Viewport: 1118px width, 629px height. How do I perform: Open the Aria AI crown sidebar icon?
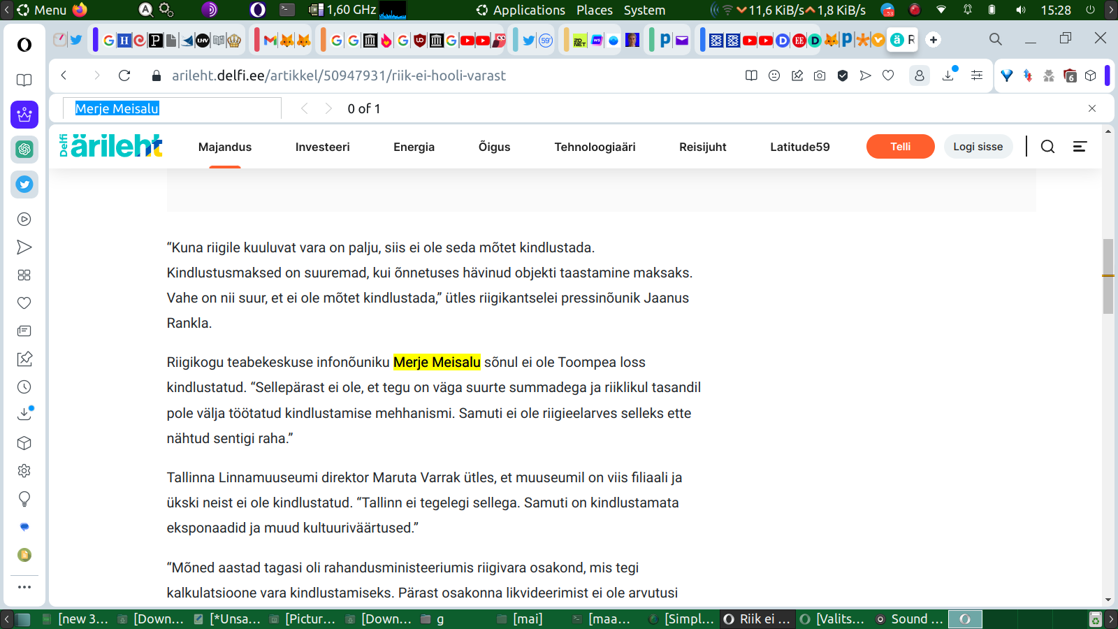pos(24,115)
